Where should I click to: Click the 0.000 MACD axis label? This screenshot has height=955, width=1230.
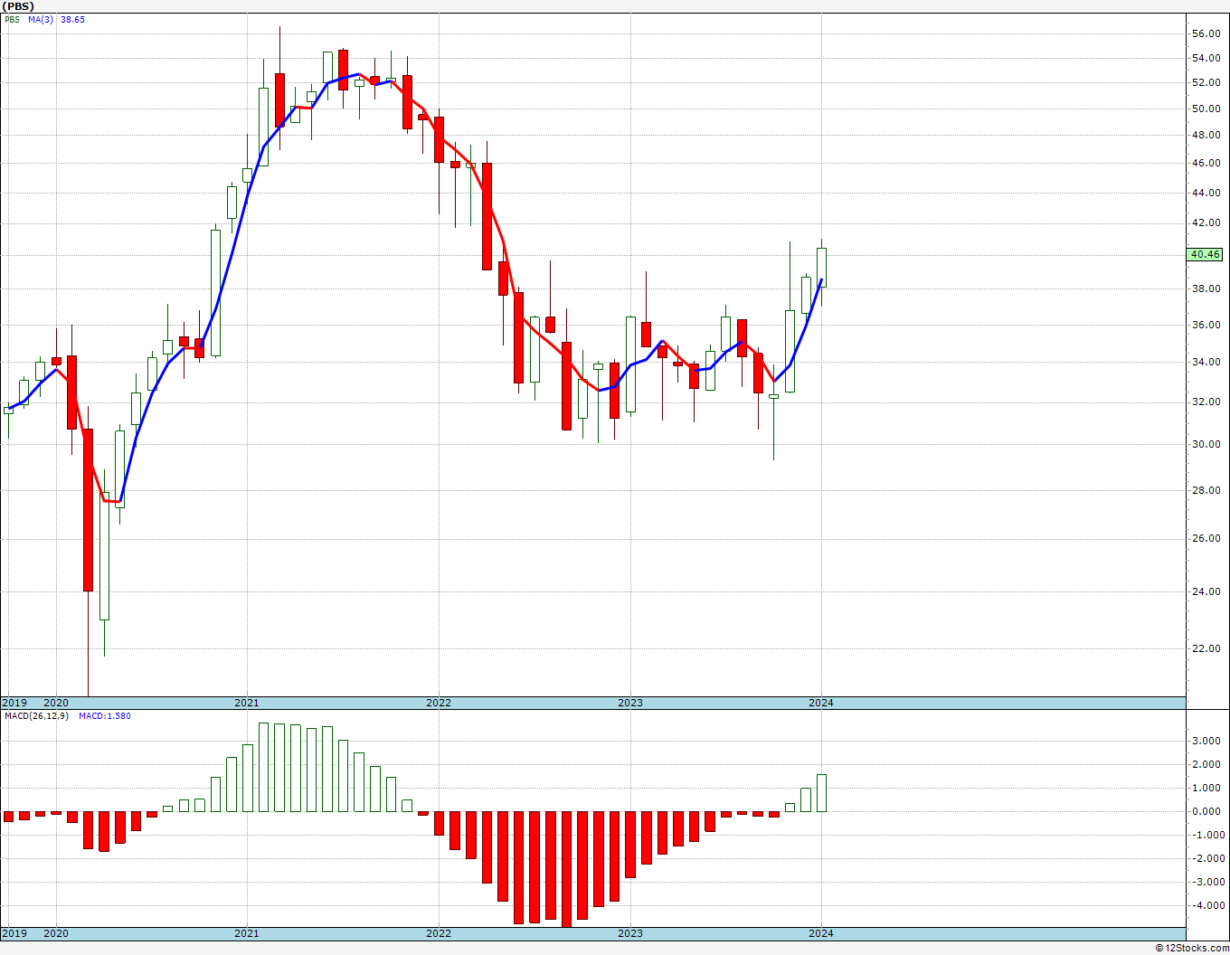[x=1206, y=811]
